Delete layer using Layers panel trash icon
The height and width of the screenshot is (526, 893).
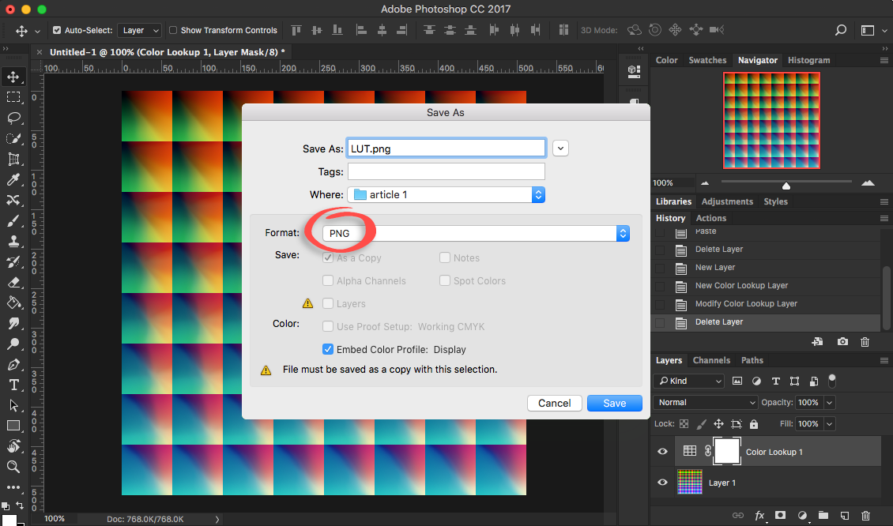tap(865, 515)
